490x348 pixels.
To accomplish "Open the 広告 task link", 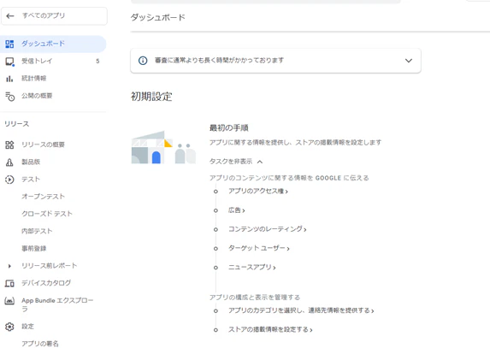I will coord(237,210).
